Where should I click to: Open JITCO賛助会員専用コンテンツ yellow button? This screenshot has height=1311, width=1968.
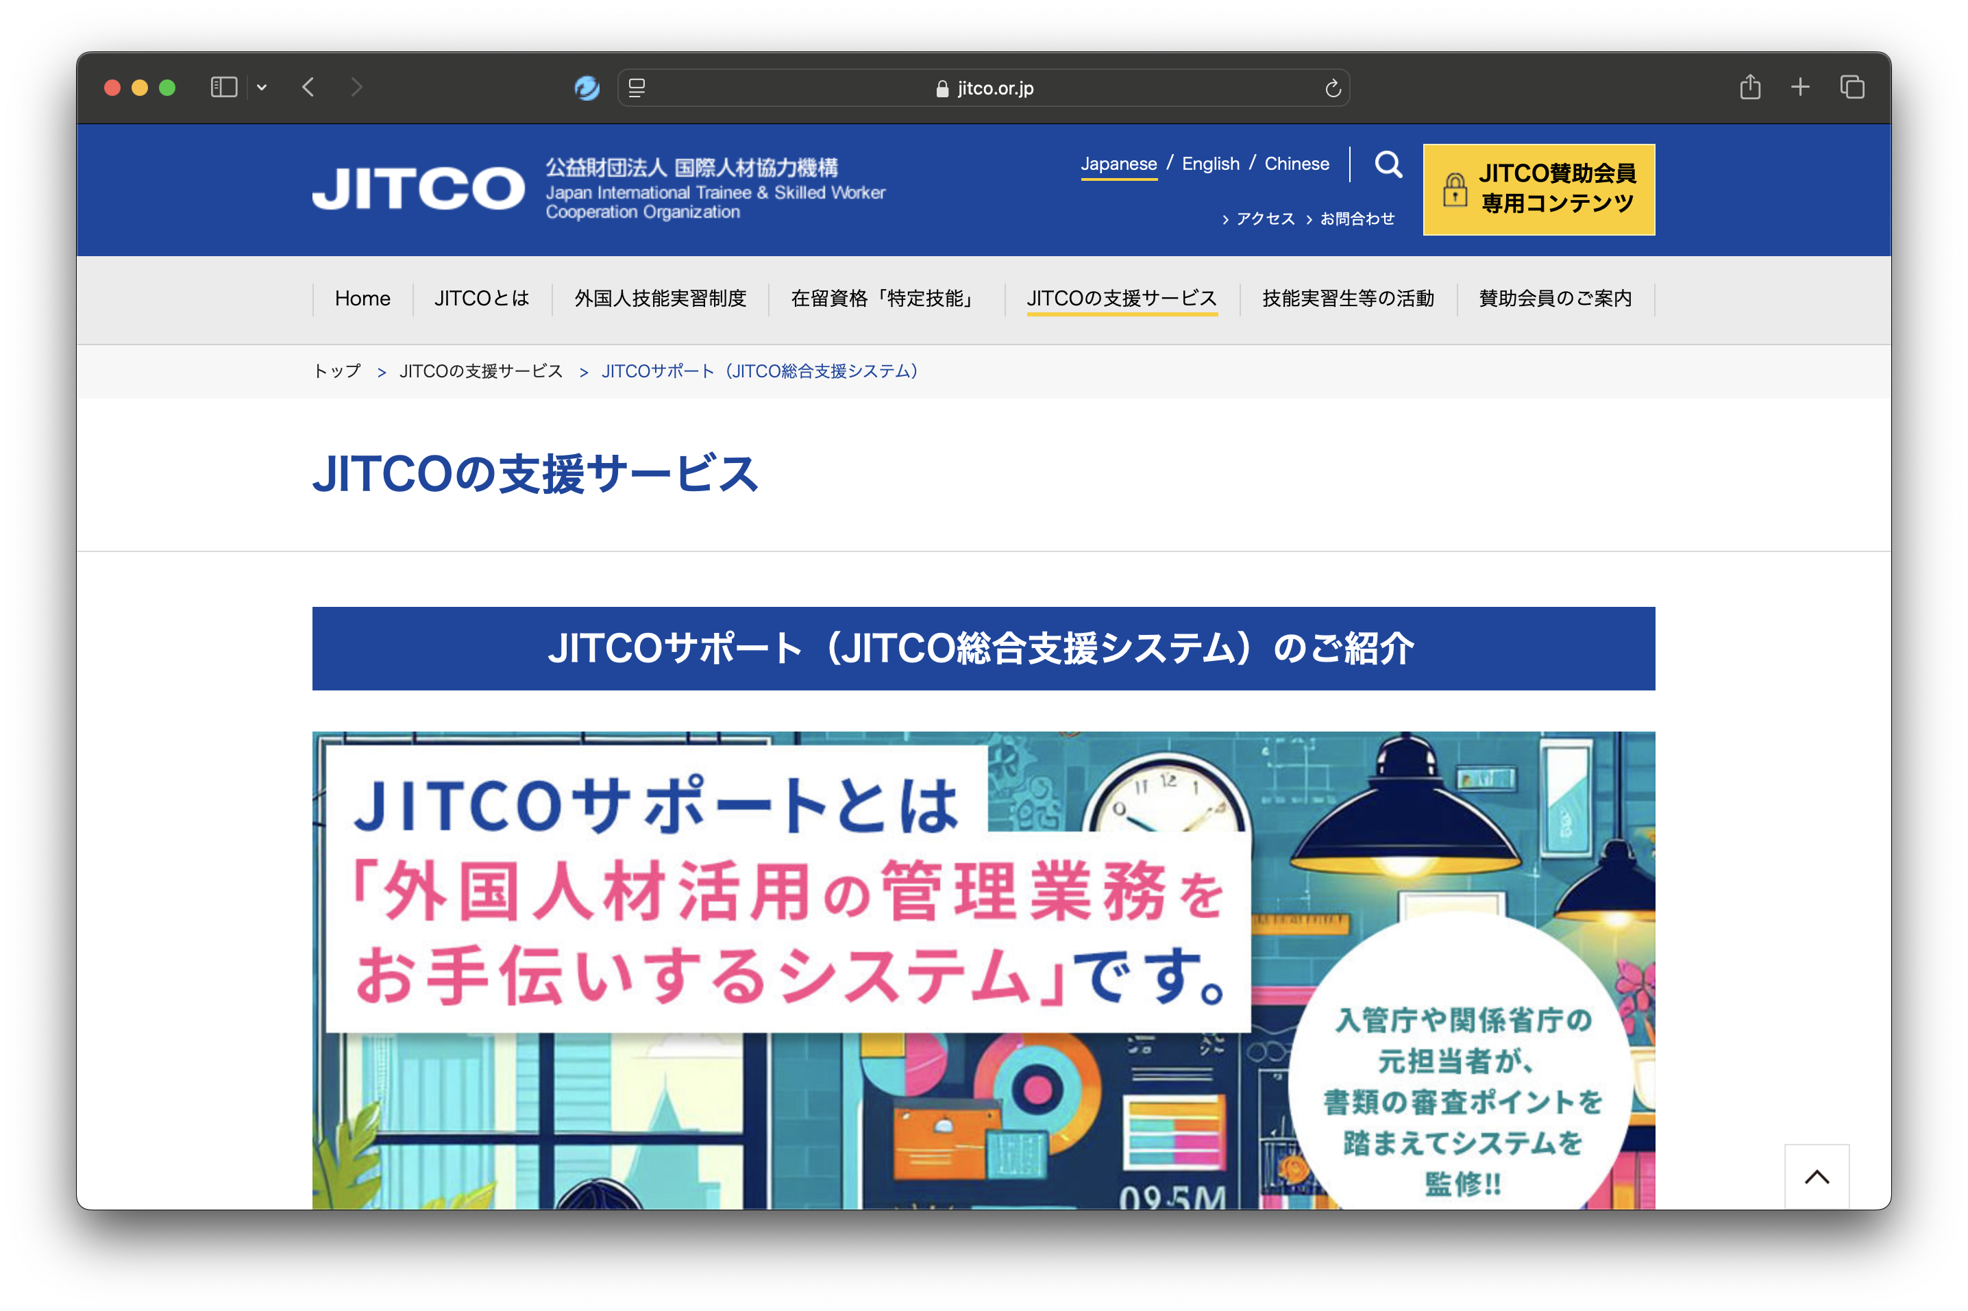[1539, 189]
